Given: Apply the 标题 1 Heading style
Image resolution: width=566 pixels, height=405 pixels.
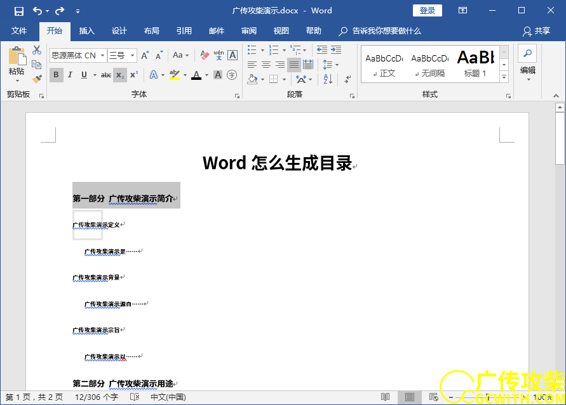Looking at the screenshot, I should 476,65.
